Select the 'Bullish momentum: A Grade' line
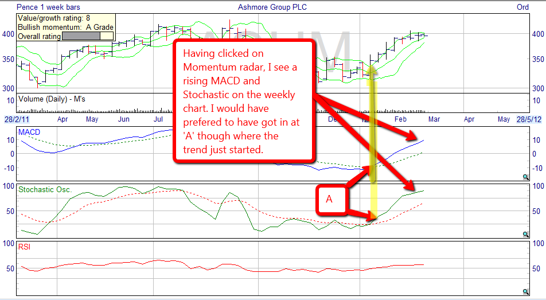Screen dimensions: 546x300 pos(65,27)
